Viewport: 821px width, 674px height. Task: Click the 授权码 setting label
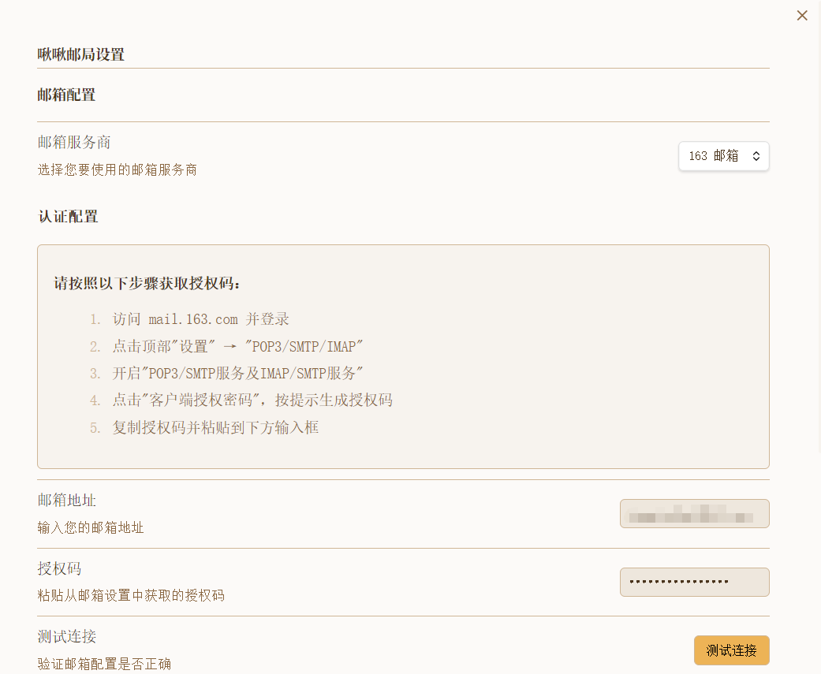click(x=59, y=568)
